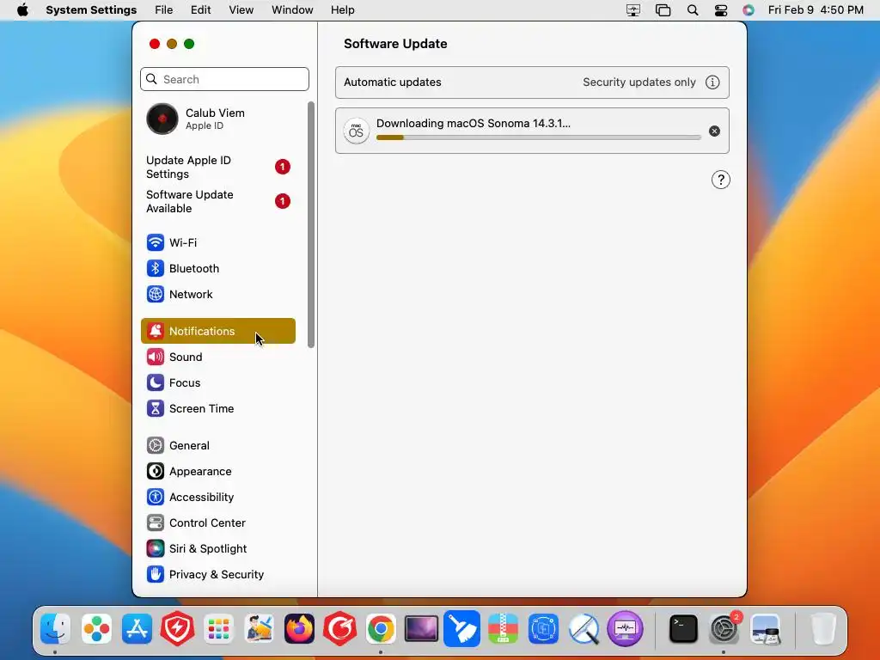Screen dimensions: 880x660
Task: Open Bluetooth settings in sidebar
Action: (217, 268)
